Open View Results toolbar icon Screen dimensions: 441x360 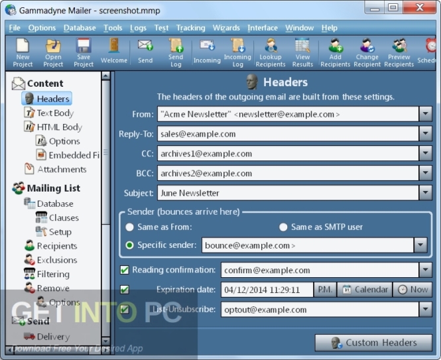(302, 53)
